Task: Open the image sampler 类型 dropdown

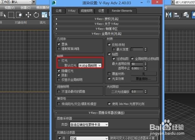Action: click(x=89, y=124)
